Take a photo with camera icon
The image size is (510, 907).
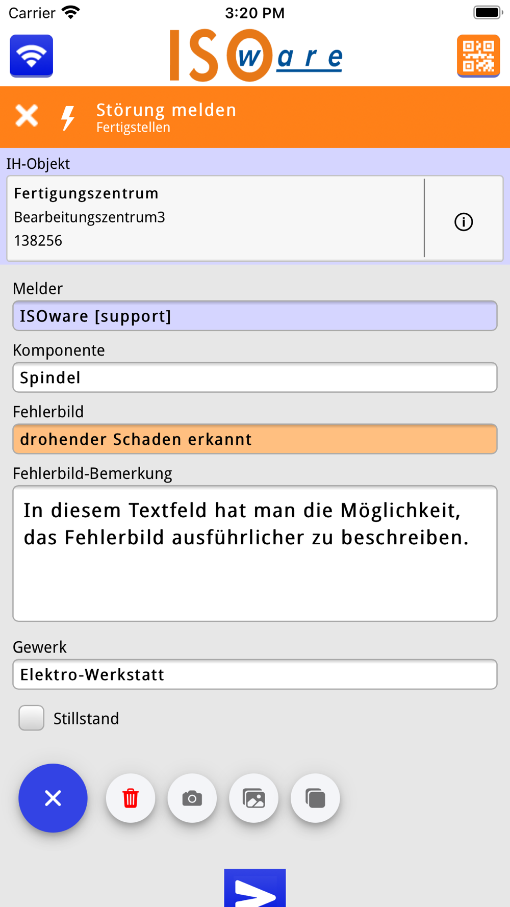click(x=192, y=798)
